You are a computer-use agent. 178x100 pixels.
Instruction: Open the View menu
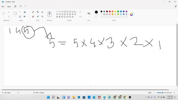9,7
